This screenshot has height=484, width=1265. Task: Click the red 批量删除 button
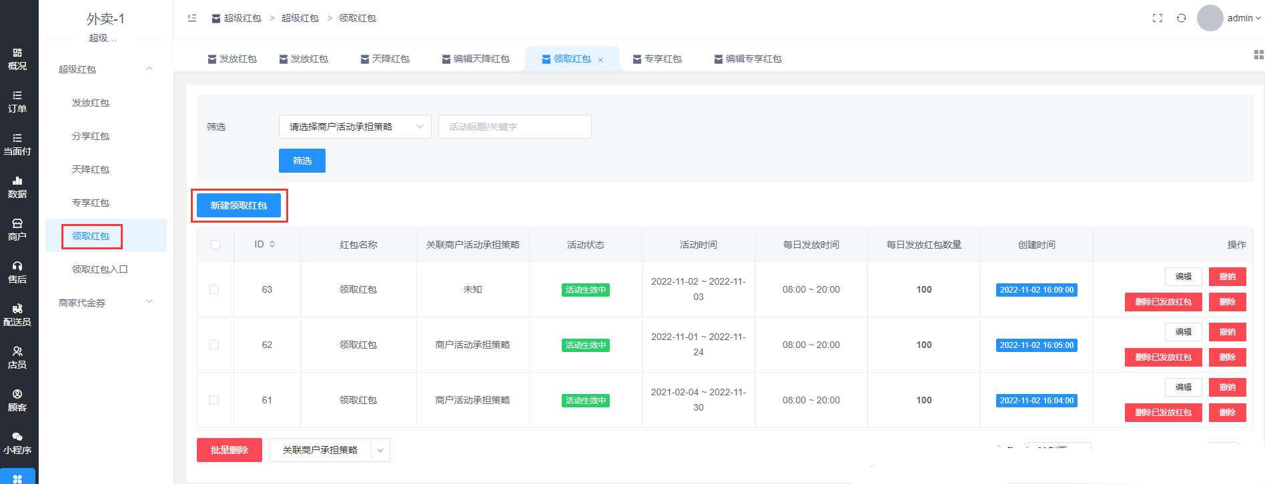click(x=230, y=450)
